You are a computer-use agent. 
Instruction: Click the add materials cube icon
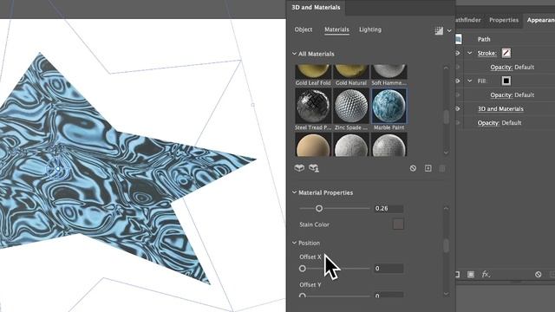pyautogui.click(x=299, y=168)
